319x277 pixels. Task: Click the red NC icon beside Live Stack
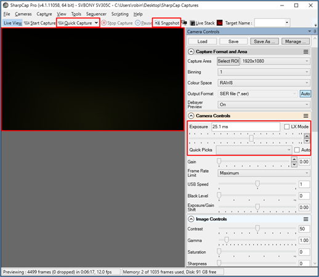tap(220, 23)
